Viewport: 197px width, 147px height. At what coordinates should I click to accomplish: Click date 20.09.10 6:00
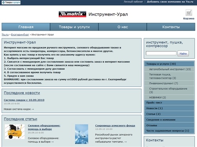[x=36, y=132]
